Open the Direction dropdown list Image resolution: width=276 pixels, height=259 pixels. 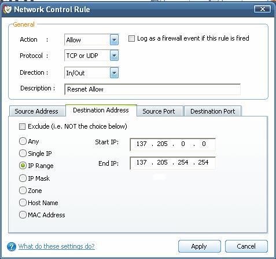(x=114, y=73)
